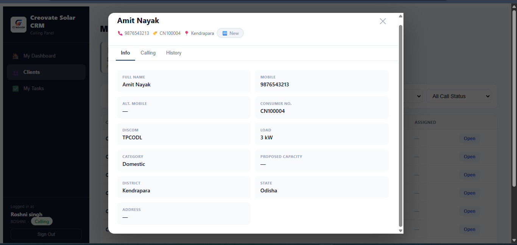Click the green Calling role badge
This screenshot has width=517, height=245.
42,222
